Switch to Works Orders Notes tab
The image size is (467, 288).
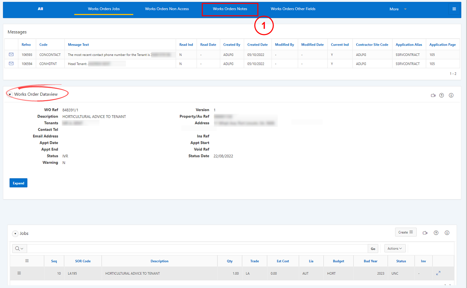230,9
